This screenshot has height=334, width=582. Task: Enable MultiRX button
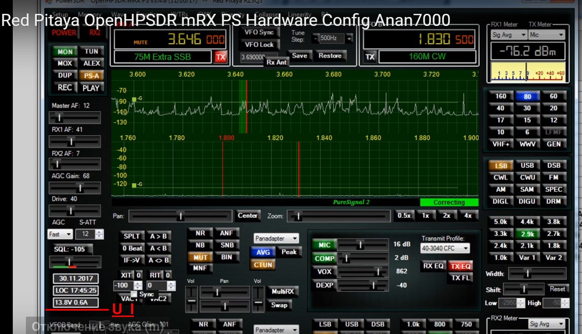[x=282, y=291]
